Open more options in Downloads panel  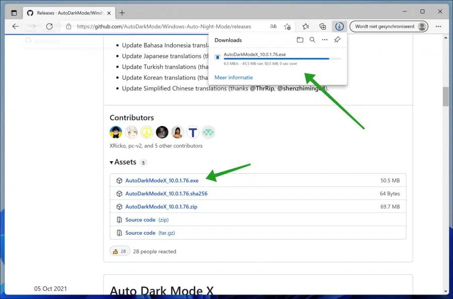click(325, 40)
